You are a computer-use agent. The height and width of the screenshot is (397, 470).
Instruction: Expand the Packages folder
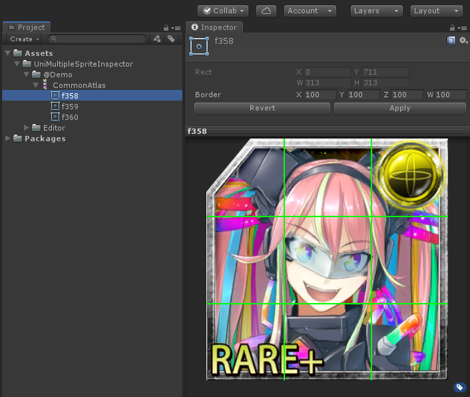[8, 139]
